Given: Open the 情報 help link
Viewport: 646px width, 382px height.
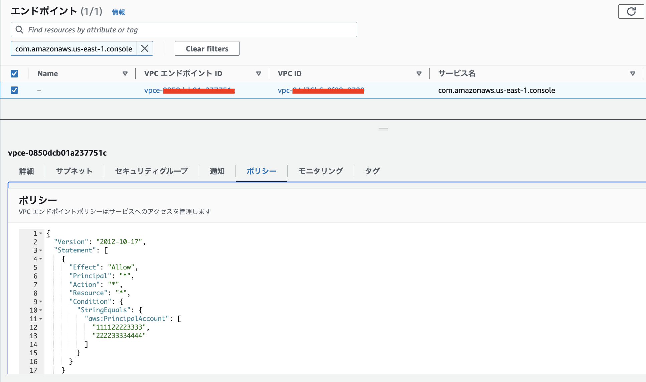Looking at the screenshot, I should 118,12.
